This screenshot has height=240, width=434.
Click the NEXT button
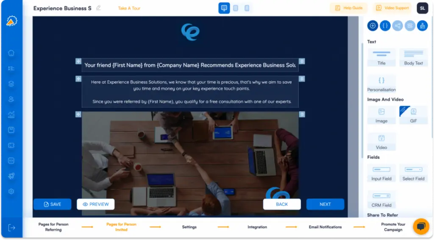click(x=325, y=204)
